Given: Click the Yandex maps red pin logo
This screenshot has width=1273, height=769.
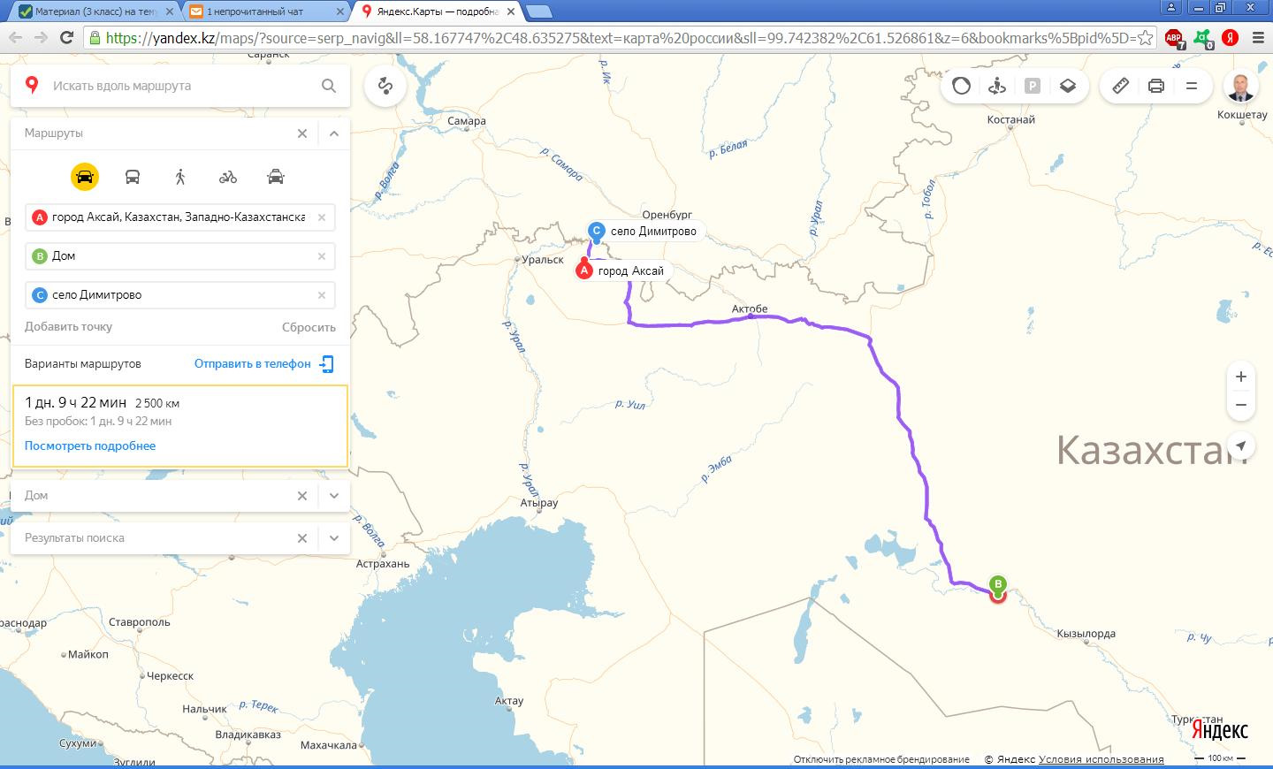Looking at the screenshot, I should (32, 86).
